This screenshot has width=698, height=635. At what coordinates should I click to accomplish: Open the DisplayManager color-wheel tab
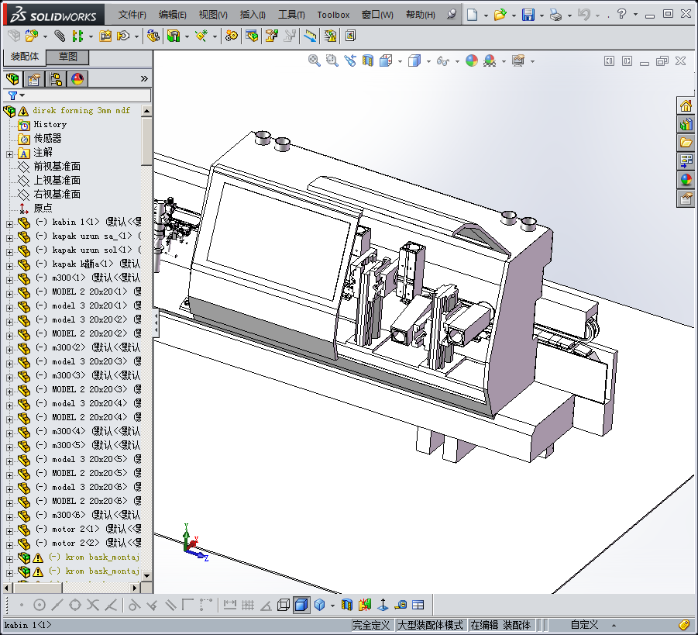pyautogui.click(x=77, y=79)
